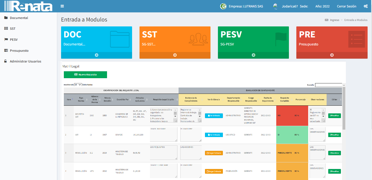Click the arrow icon under PRE card
Image resolution: width=372 pixels, height=180 pixels.
coord(332,55)
